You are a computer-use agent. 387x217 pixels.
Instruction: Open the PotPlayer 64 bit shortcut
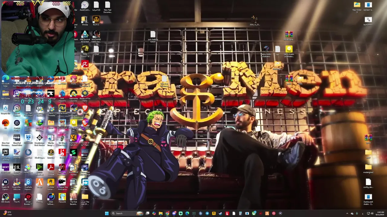[x=73, y=125]
